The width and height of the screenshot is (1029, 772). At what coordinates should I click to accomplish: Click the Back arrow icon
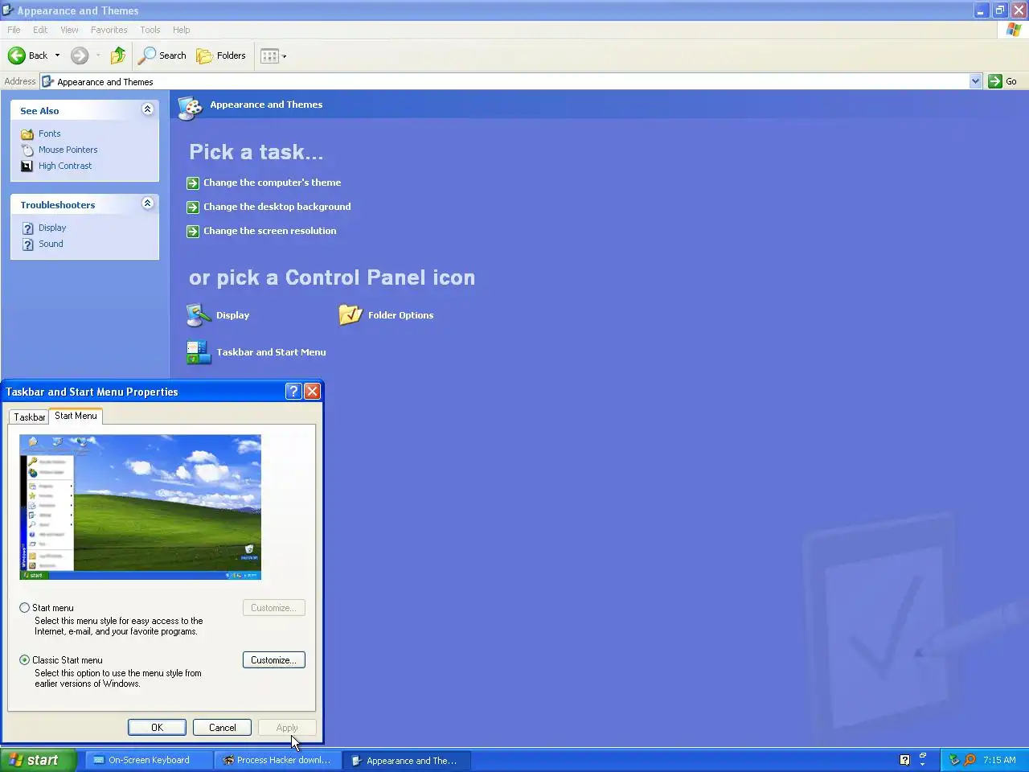(x=16, y=55)
